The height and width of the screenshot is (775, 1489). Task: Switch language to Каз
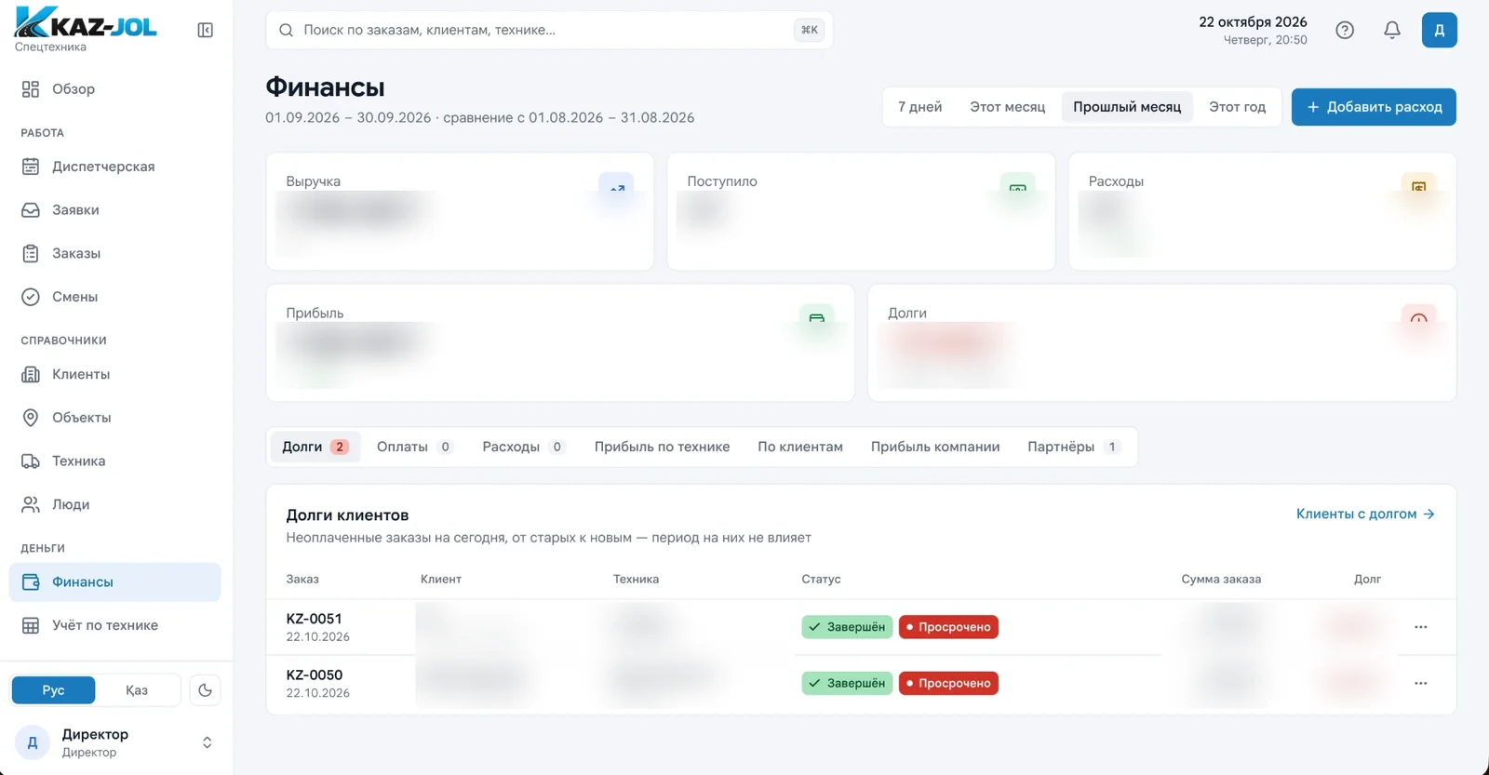tap(137, 690)
